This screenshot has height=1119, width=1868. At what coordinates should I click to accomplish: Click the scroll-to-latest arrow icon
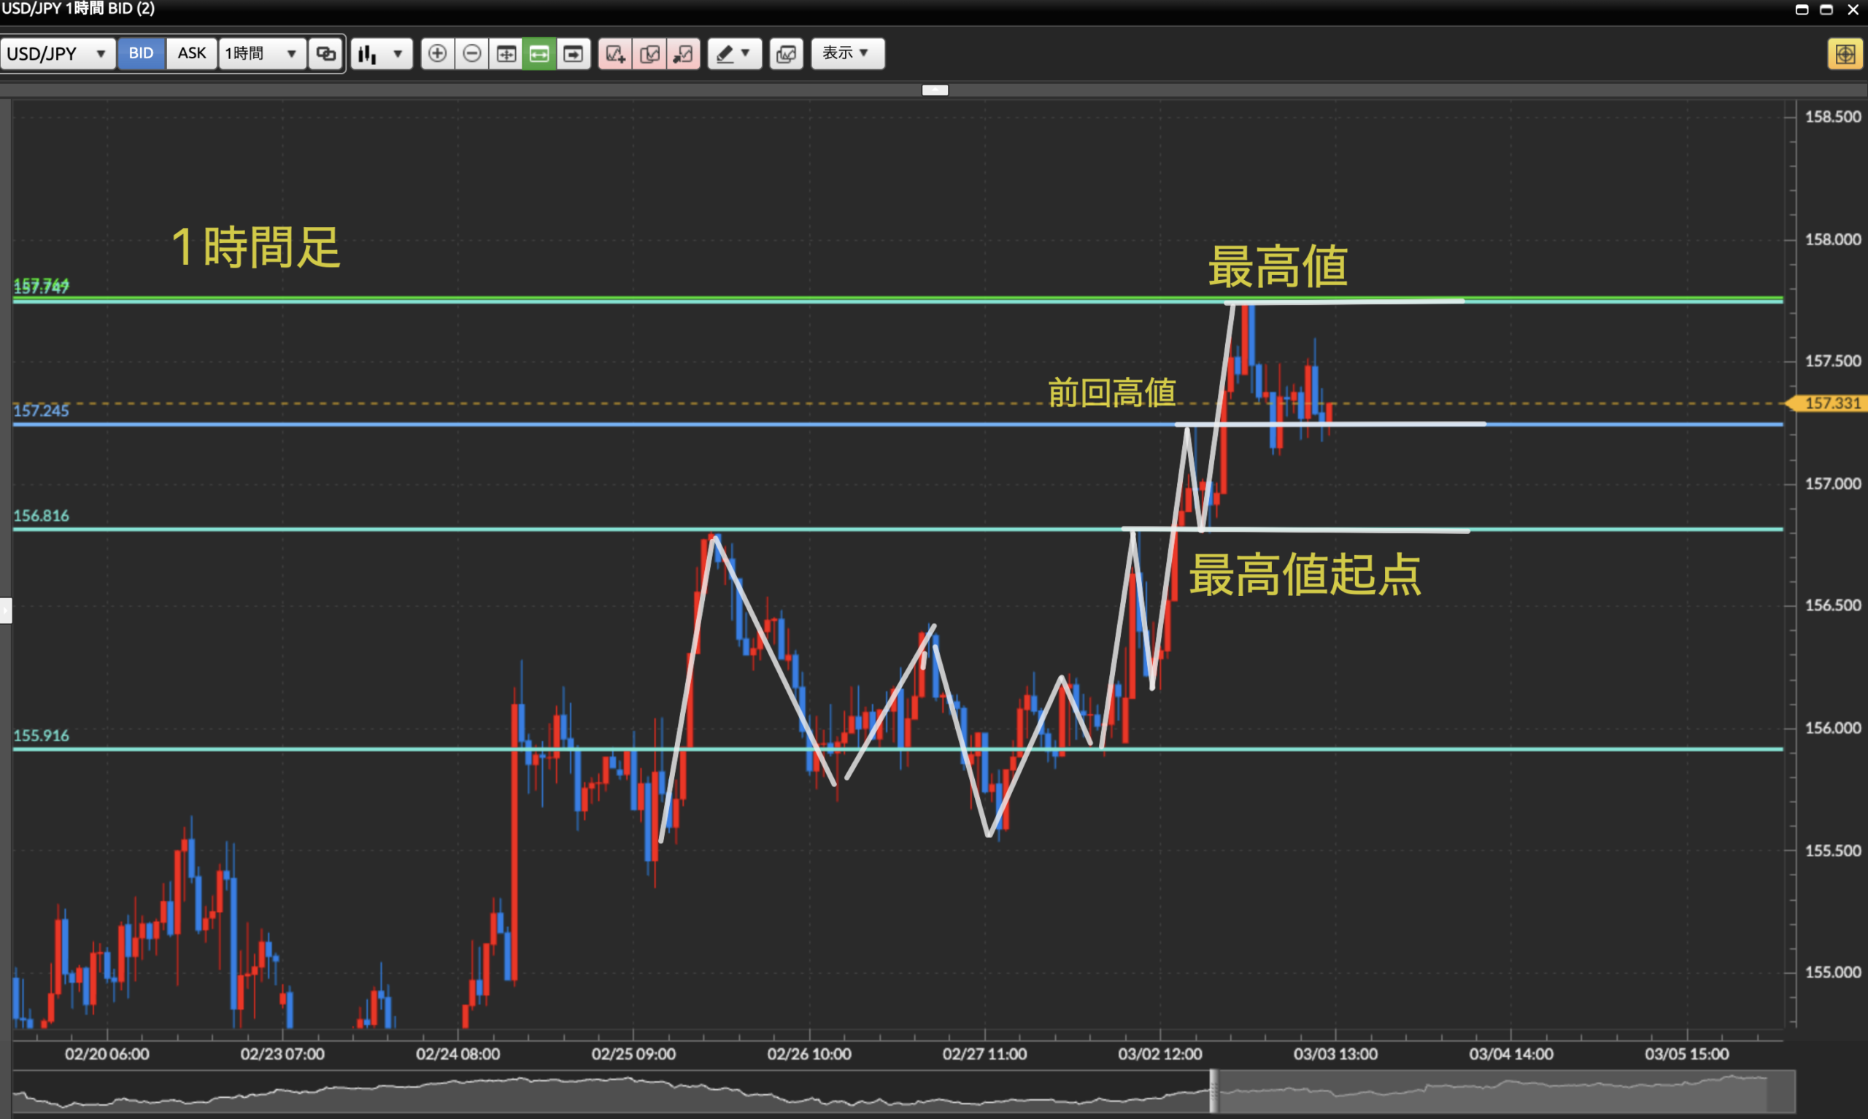point(573,53)
